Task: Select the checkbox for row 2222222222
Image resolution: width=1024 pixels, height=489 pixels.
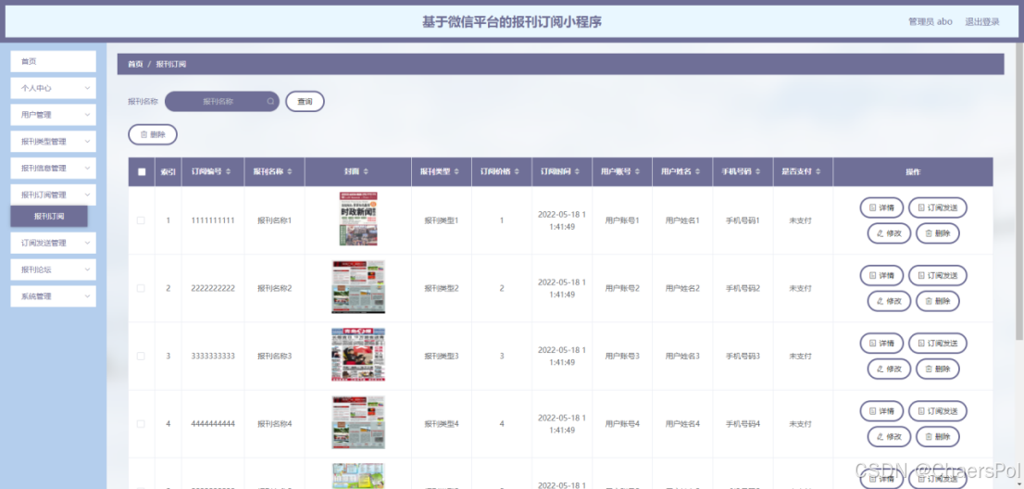Action: point(141,288)
